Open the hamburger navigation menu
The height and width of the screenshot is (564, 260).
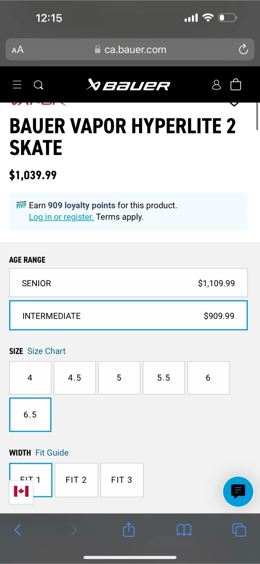pos(17,85)
